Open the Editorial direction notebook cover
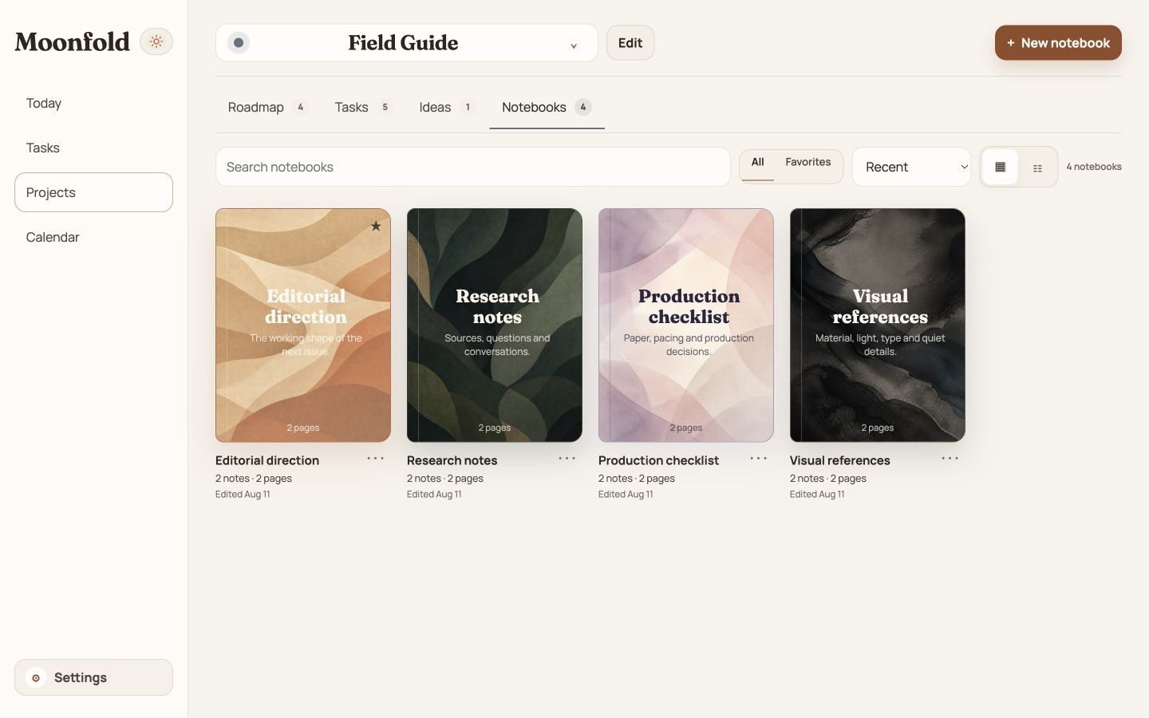This screenshot has width=1149, height=718. point(303,325)
